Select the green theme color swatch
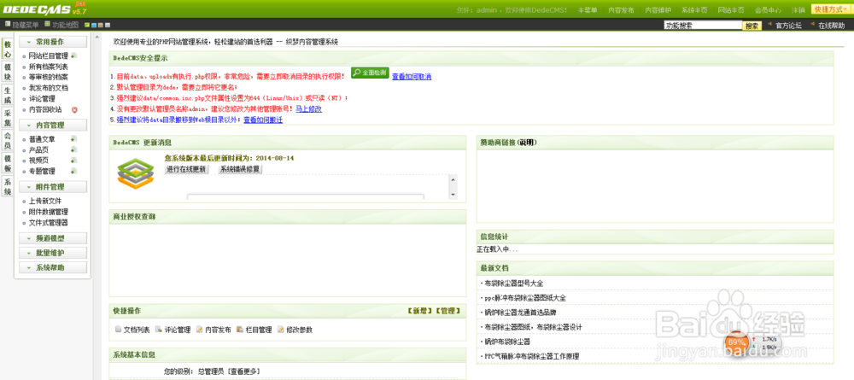This screenshot has width=854, height=380. [x=87, y=25]
